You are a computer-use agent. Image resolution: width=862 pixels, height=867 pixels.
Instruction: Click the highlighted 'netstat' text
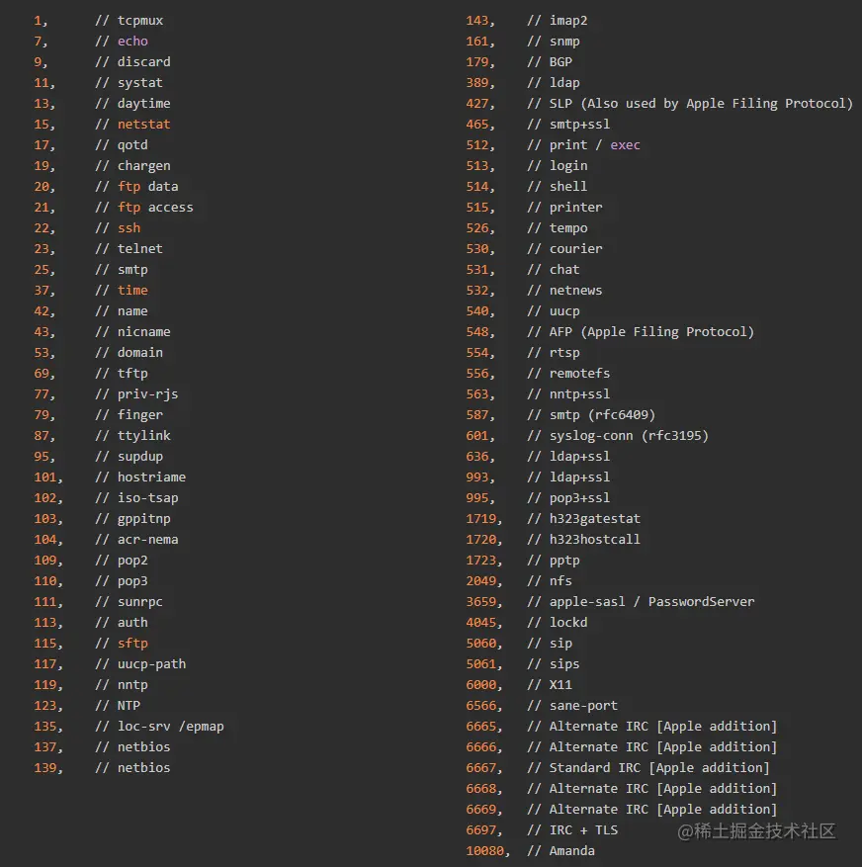(x=143, y=125)
